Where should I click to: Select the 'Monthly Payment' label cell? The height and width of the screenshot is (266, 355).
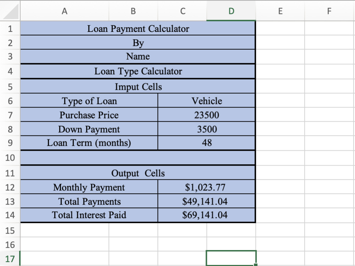pos(89,187)
